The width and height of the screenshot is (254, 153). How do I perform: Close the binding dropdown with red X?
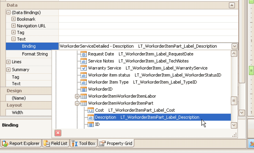58,133
